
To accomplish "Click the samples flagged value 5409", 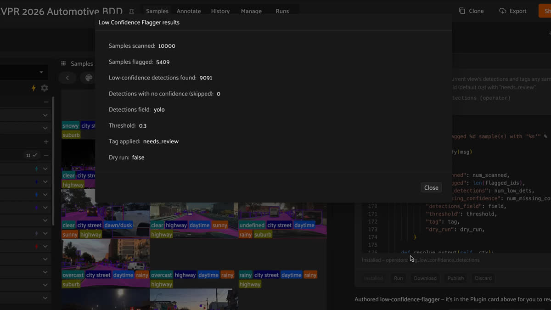I will [163, 62].
